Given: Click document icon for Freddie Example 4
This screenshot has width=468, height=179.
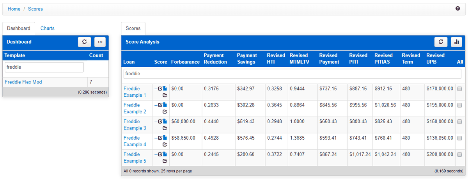Looking at the screenshot, I should click(165, 138).
